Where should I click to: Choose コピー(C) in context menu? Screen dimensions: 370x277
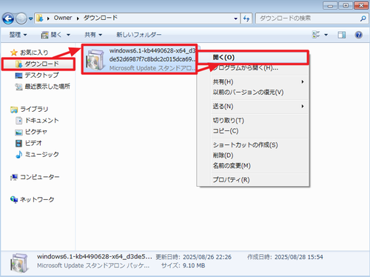(x=253, y=131)
